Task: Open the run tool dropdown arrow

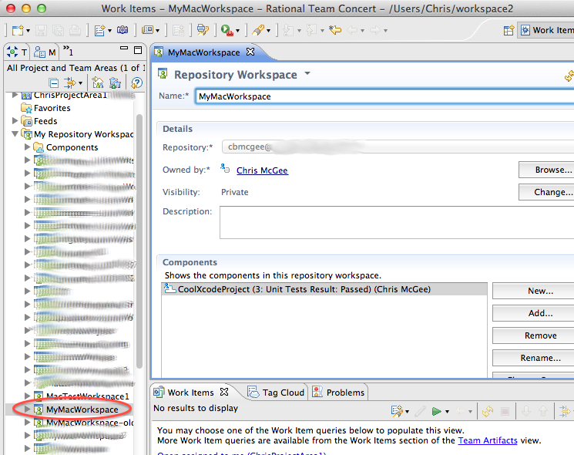Action: 237,31
